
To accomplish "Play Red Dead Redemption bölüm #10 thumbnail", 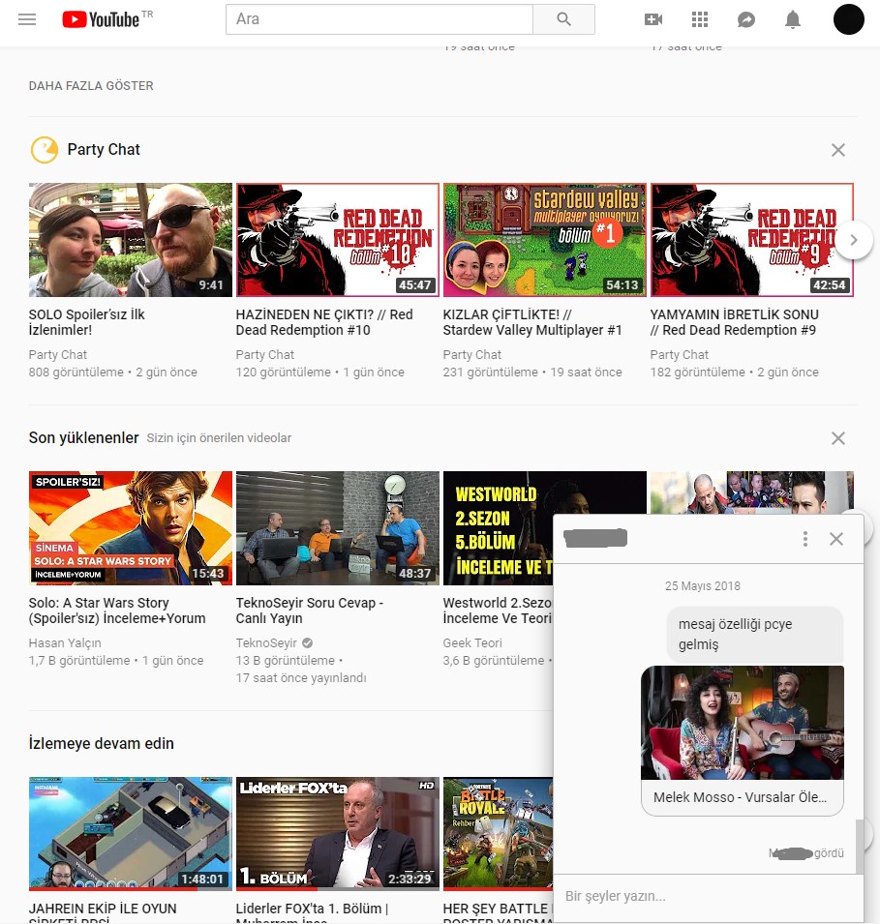I will (x=337, y=240).
